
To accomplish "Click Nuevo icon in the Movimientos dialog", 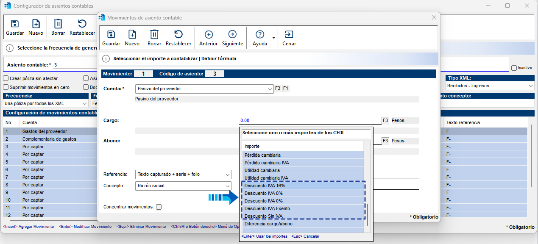I will (x=132, y=35).
